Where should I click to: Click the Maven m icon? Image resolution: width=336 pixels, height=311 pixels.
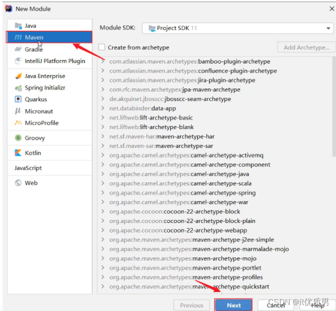18,37
